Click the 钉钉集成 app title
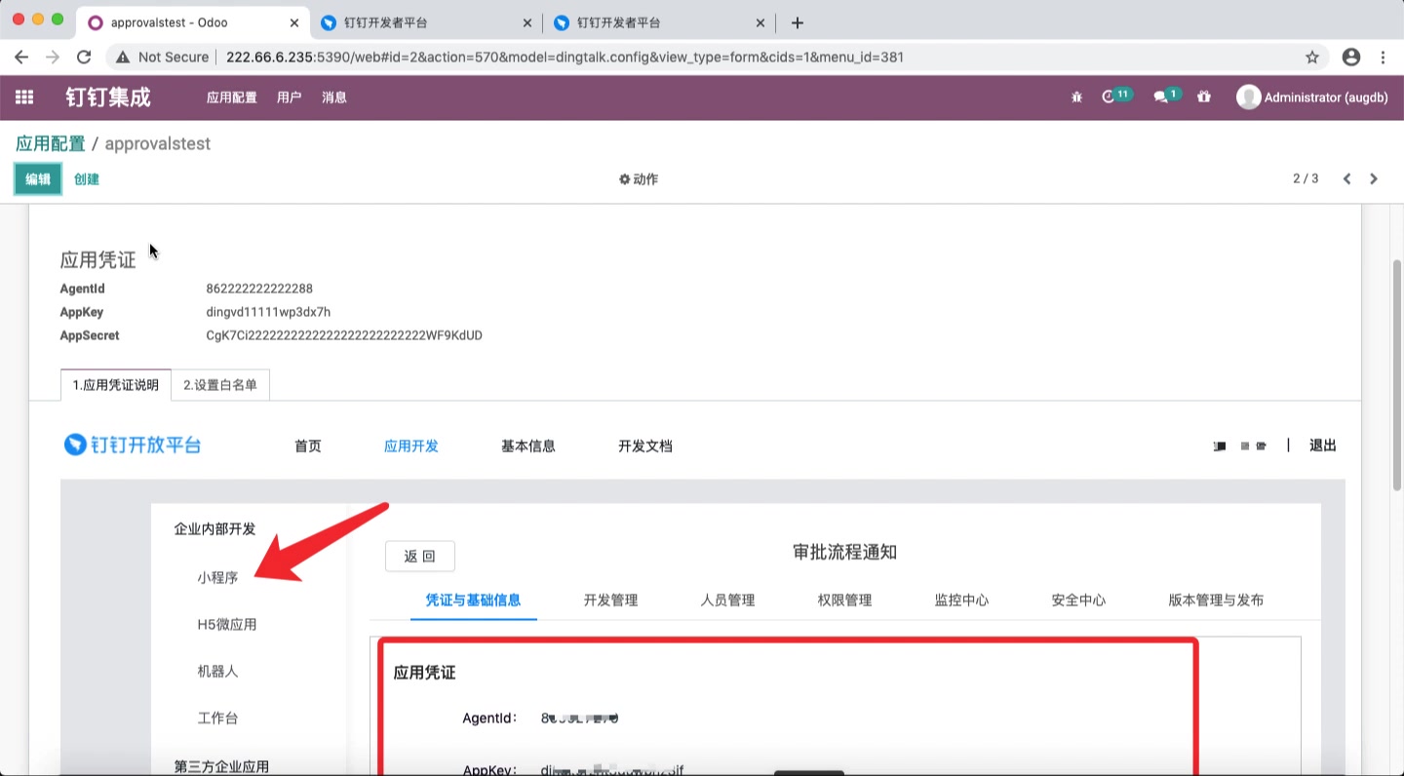The height and width of the screenshot is (776, 1404). click(x=108, y=97)
